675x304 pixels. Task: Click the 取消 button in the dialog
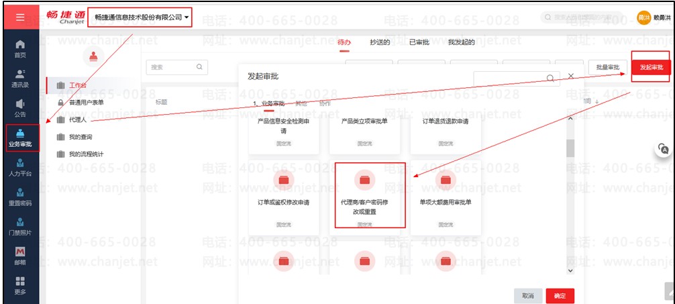[528, 296]
